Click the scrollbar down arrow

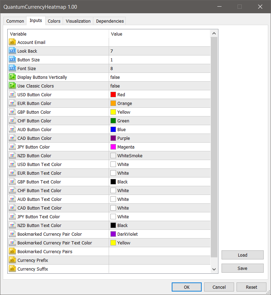click(214, 269)
